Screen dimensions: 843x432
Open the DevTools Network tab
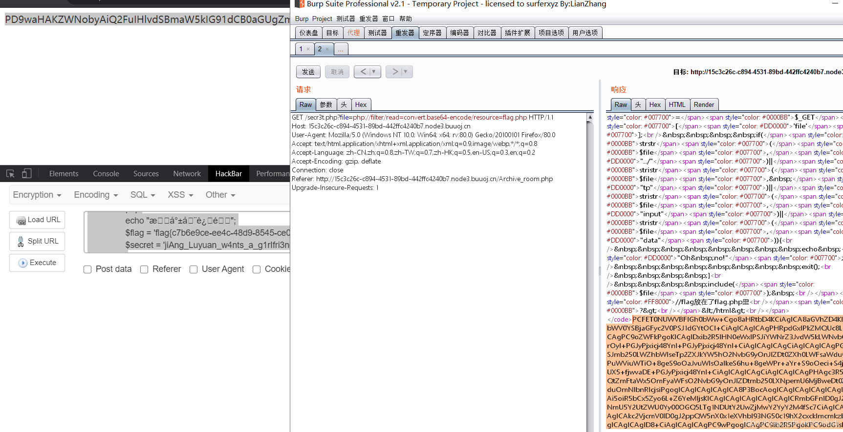click(x=187, y=174)
